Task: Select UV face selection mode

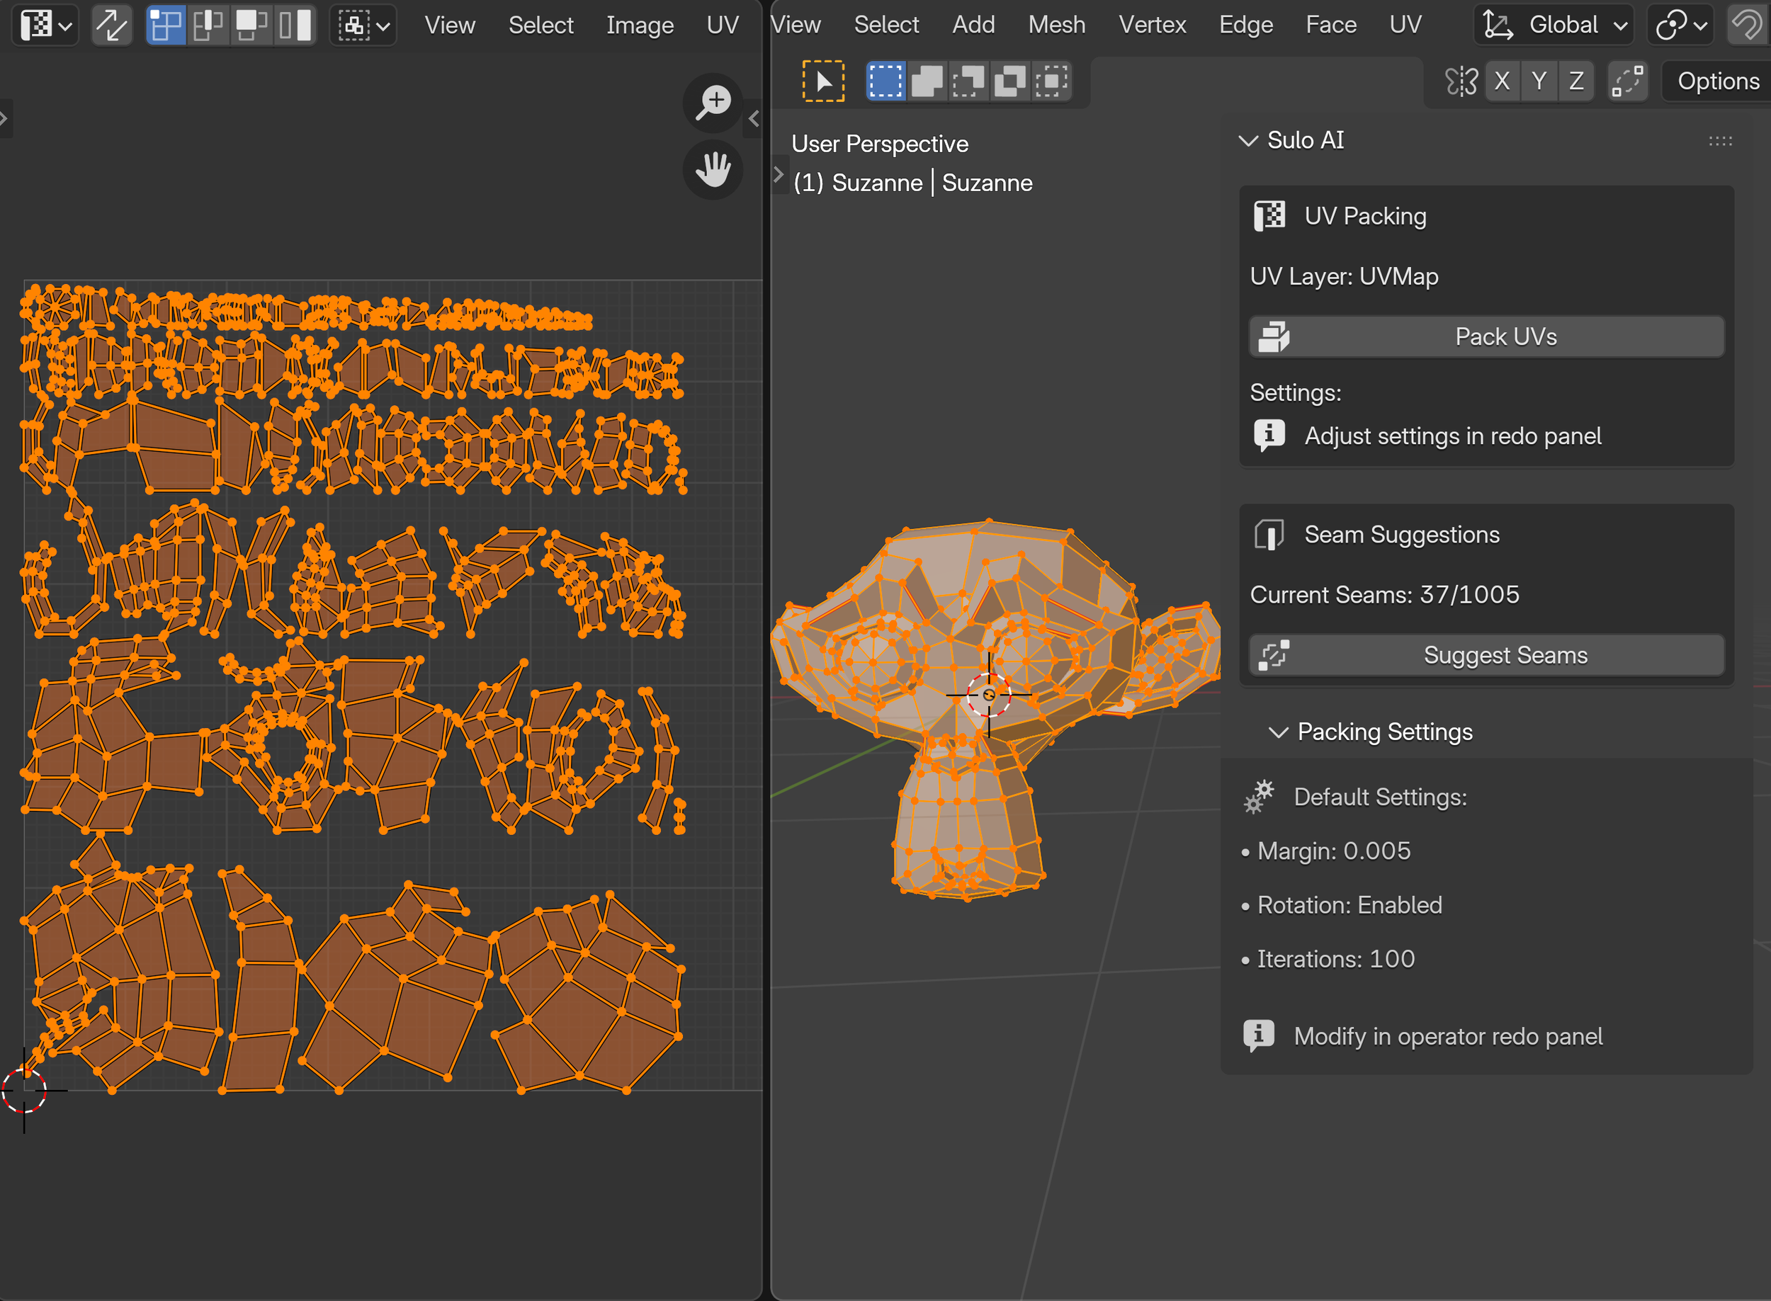Action: click(x=252, y=25)
